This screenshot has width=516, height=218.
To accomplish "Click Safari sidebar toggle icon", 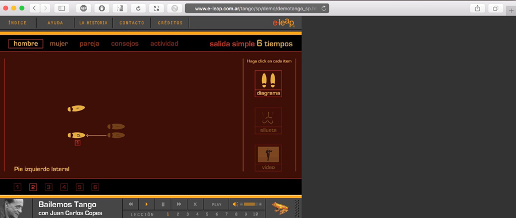I will point(61,8).
